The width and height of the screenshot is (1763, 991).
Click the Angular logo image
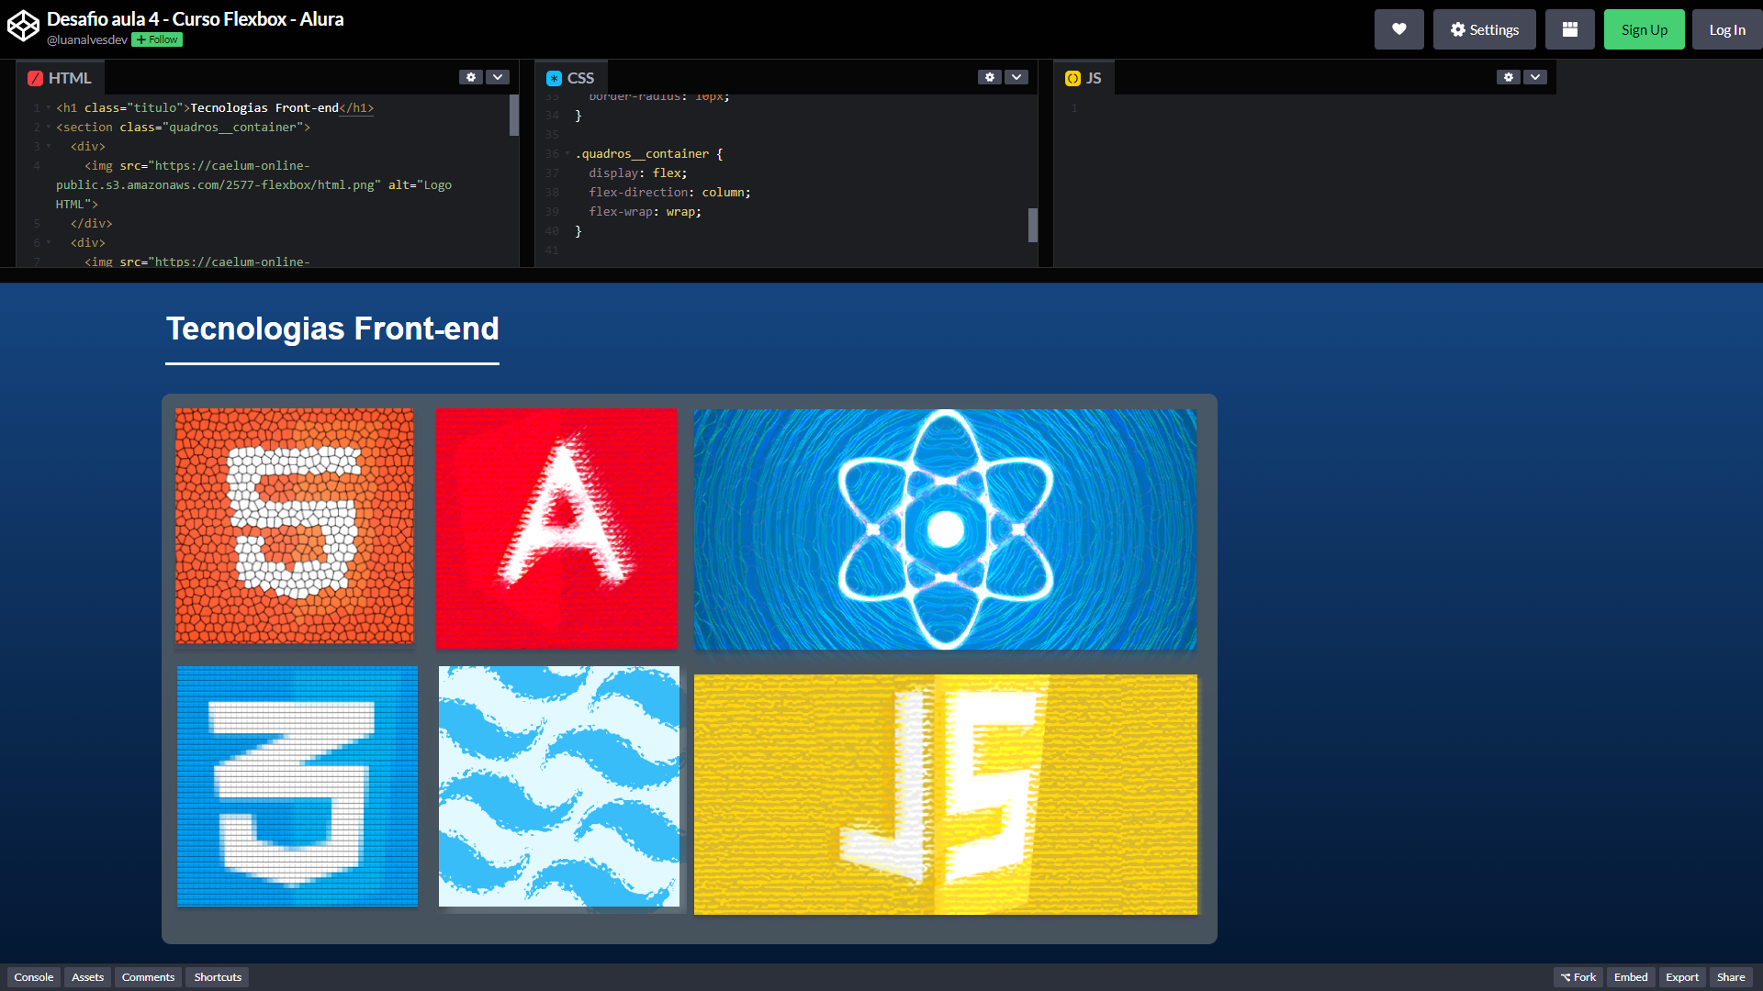pos(556,529)
